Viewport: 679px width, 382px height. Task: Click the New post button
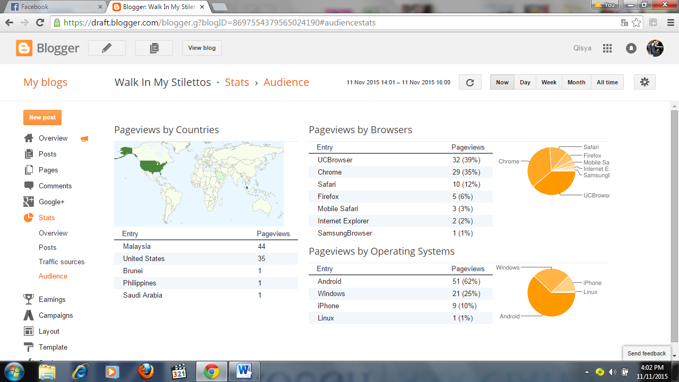tap(42, 117)
